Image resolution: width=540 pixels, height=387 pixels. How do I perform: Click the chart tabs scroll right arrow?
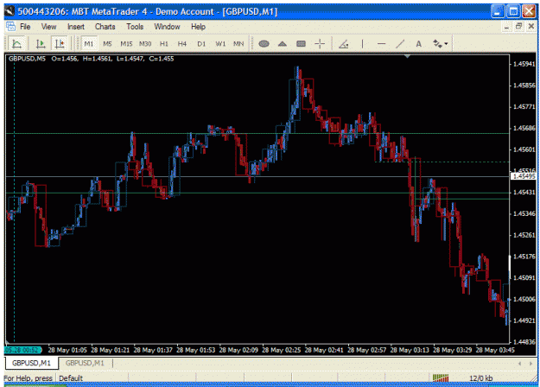tap(530, 363)
